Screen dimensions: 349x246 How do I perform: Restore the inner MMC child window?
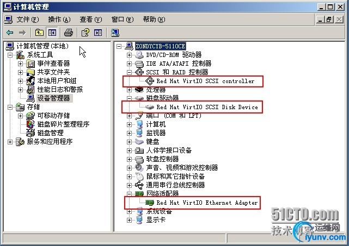point(329,20)
